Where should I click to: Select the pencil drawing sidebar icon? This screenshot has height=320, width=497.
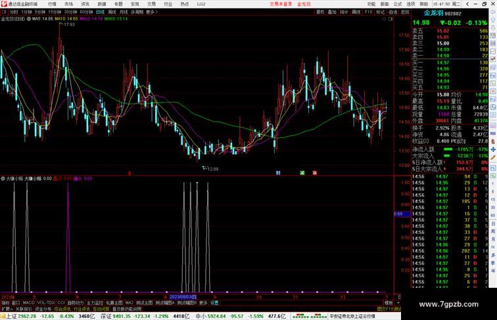point(493,158)
